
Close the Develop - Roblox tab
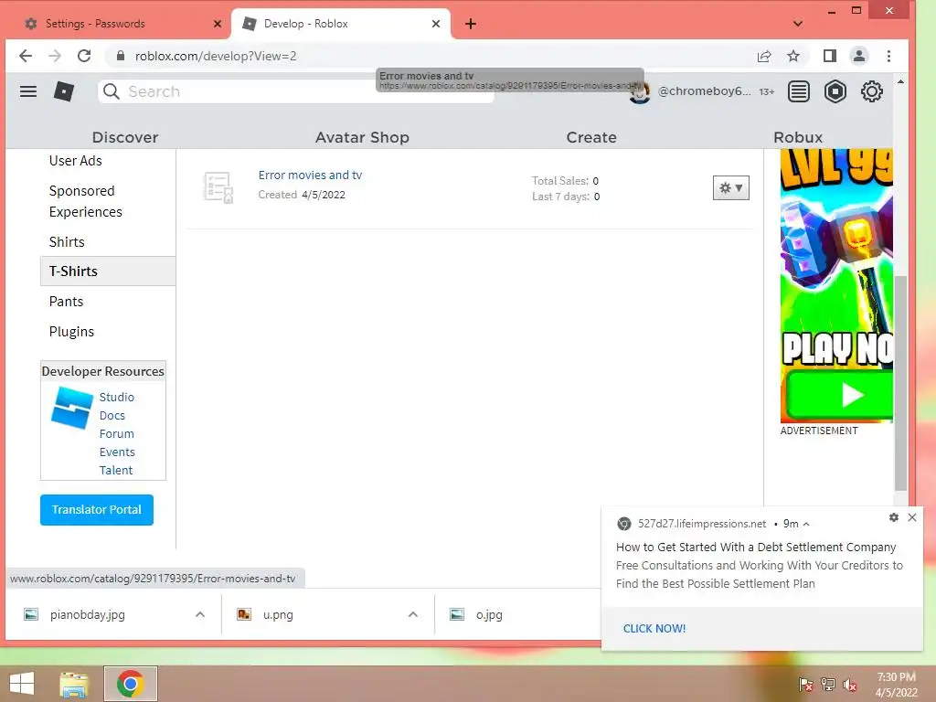point(436,24)
